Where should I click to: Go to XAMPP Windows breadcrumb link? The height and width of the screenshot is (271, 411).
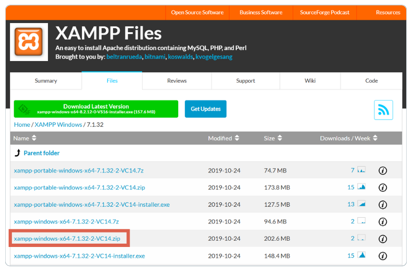[x=59, y=124]
